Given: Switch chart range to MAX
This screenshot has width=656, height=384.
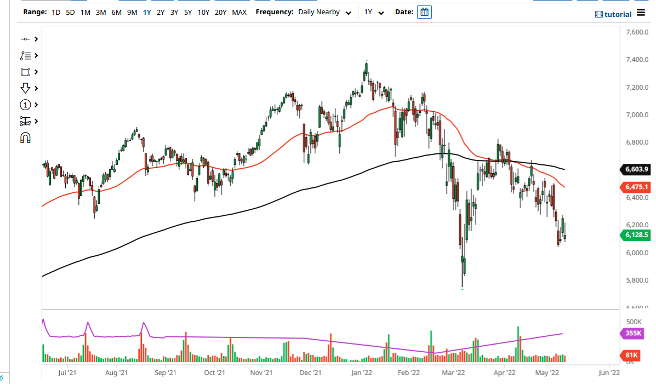Looking at the screenshot, I should [x=239, y=12].
